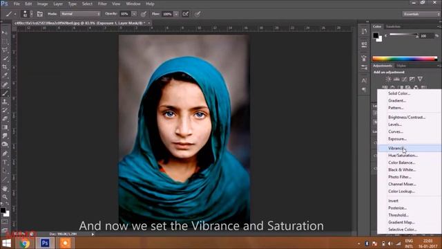Open the Filter menu

102,4
